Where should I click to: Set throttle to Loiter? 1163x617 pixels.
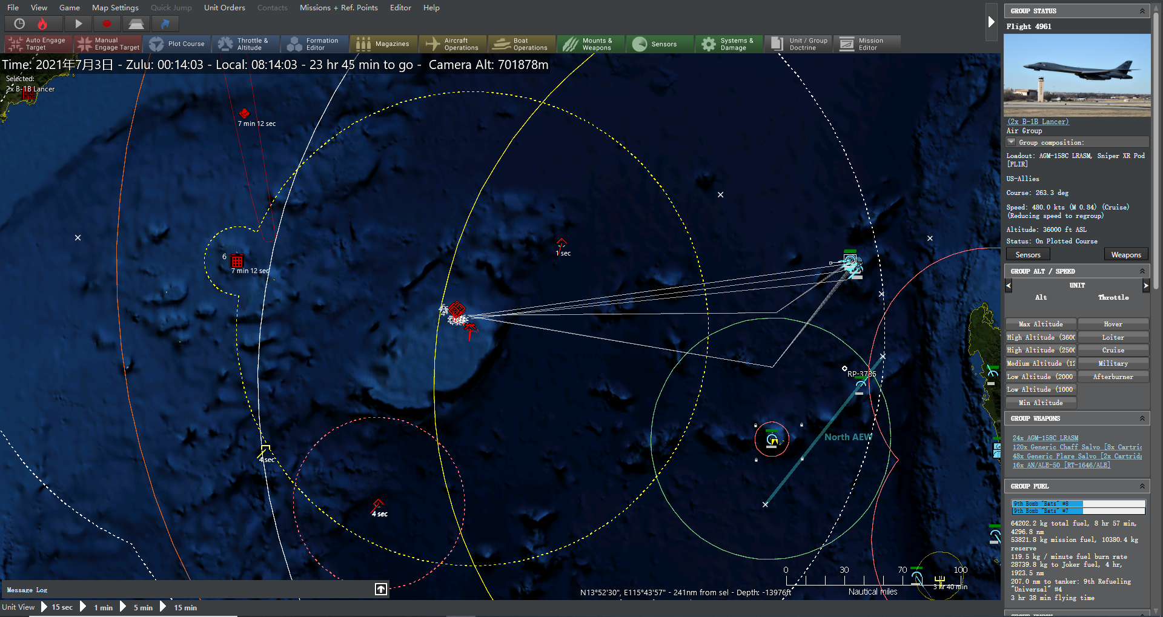pos(1113,337)
